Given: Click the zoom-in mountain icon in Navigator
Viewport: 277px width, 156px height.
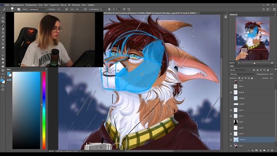Looking at the screenshot, I should (272, 63).
